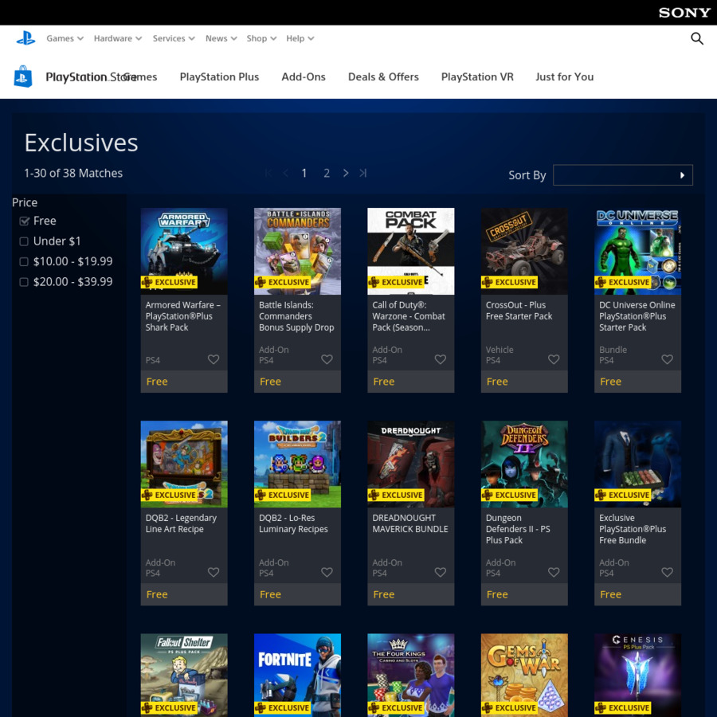Viewport: 717px width, 717px height.
Task: Click the Sony logo
Action: click(684, 12)
